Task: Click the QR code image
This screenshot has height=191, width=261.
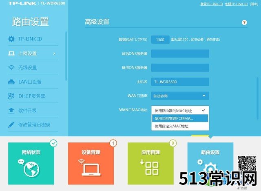Action: click(247, 163)
